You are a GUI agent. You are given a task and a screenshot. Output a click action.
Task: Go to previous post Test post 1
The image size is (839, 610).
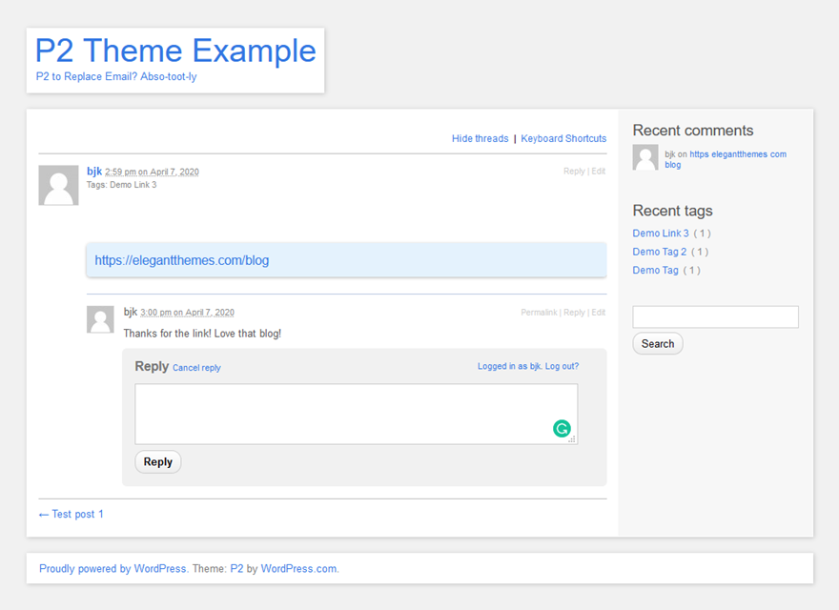(x=72, y=515)
